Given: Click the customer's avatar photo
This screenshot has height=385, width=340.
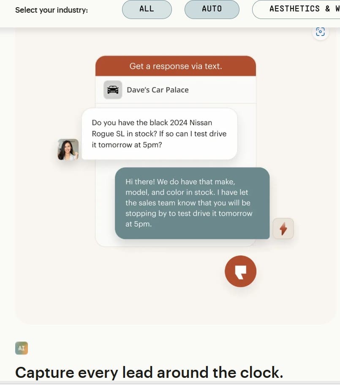Looking at the screenshot, I should click(x=68, y=149).
